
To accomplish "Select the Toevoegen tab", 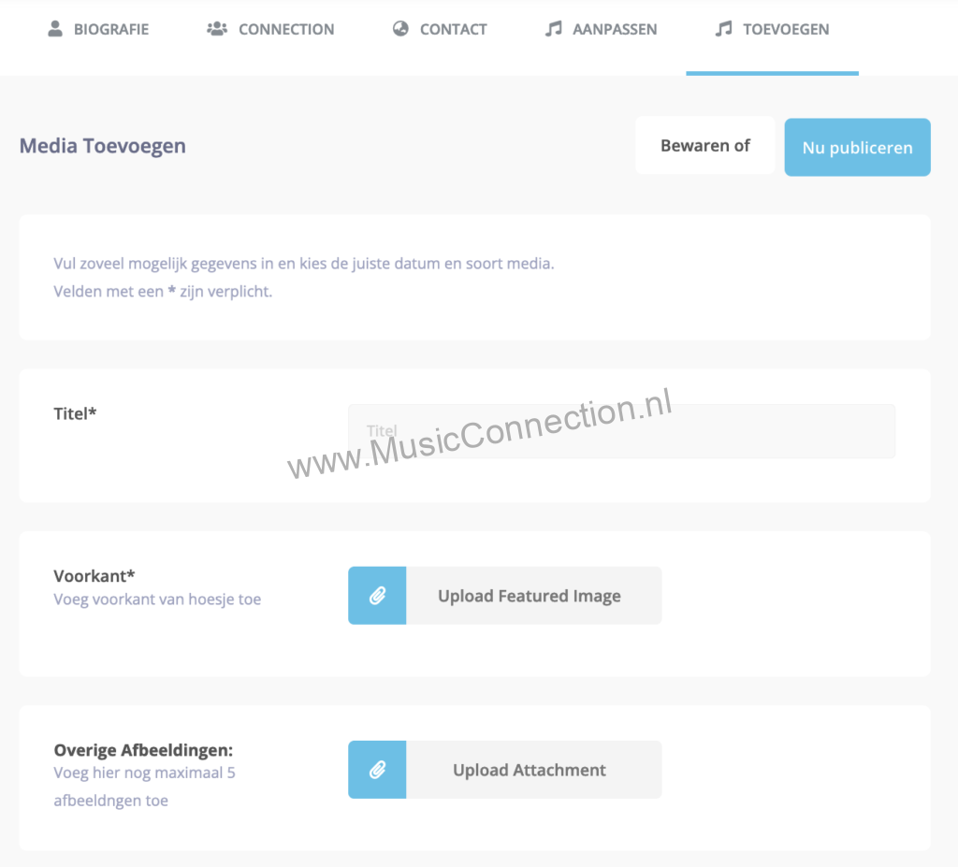I will pos(785,29).
